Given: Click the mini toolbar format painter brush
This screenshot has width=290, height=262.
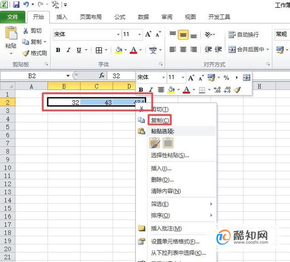Looking at the screenshot, I should [237, 90].
